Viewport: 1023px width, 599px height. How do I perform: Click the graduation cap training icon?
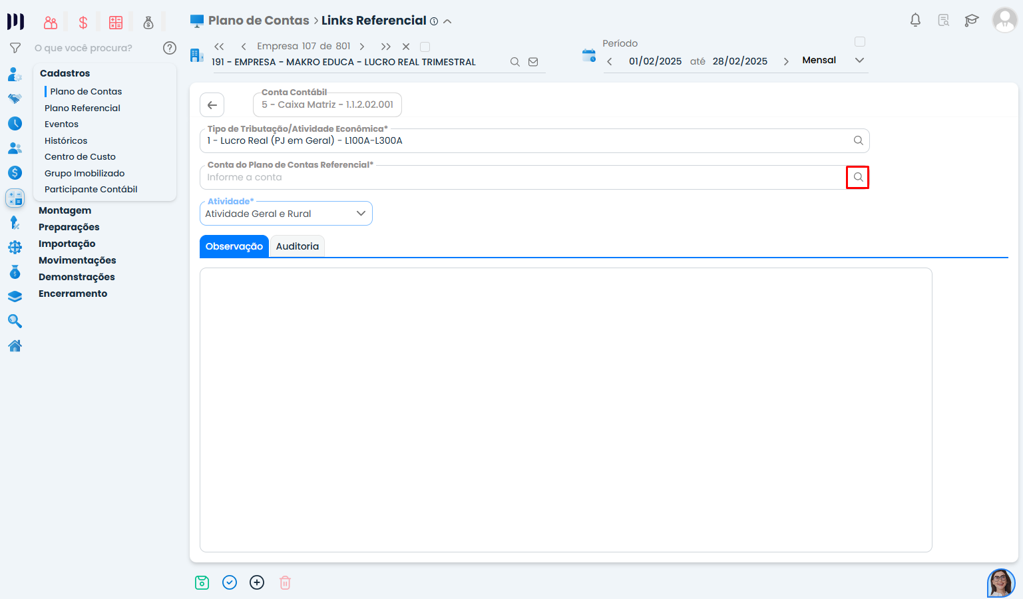(971, 20)
